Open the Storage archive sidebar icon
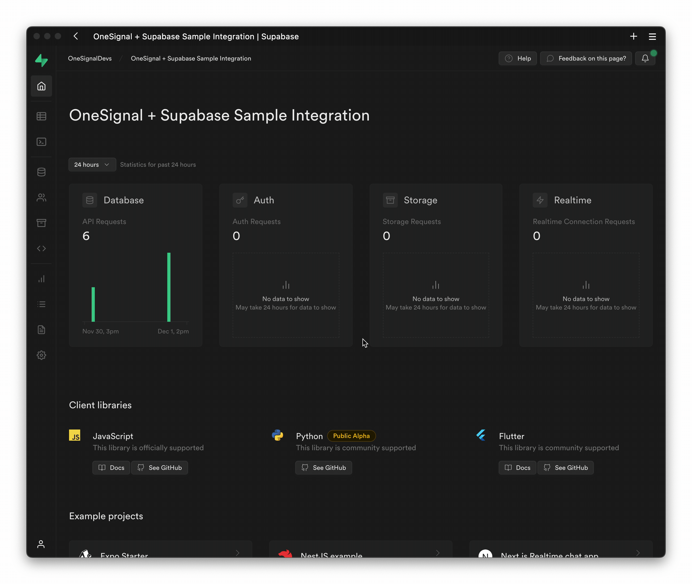Screen dimensions: 692x584 (x=41, y=223)
